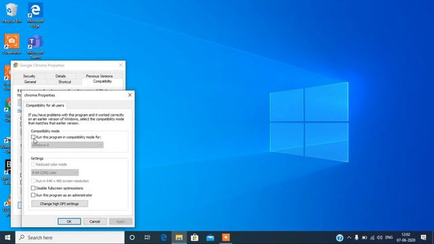Open the Recycle Bin desktop icon
Screen dimensions: 434x244
click(x=12, y=13)
